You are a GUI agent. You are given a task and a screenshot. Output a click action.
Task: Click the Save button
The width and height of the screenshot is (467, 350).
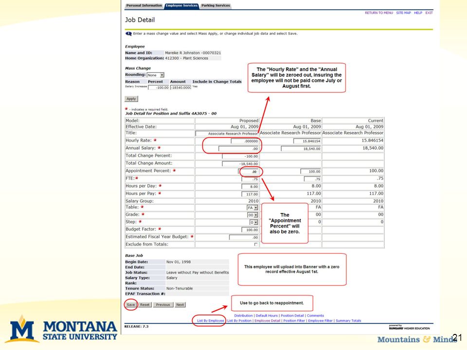(x=131, y=305)
